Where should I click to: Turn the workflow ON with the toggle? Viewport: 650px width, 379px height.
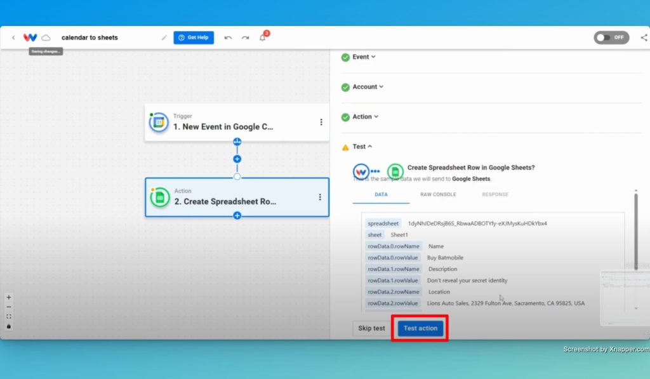coord(611,37)
